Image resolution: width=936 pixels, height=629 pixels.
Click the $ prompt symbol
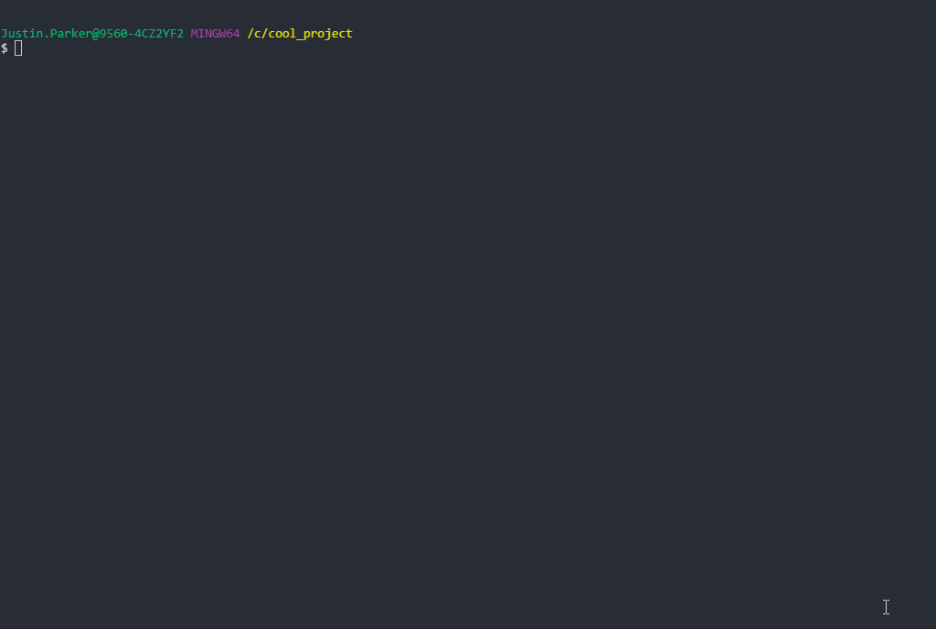(x=5, y=48)
